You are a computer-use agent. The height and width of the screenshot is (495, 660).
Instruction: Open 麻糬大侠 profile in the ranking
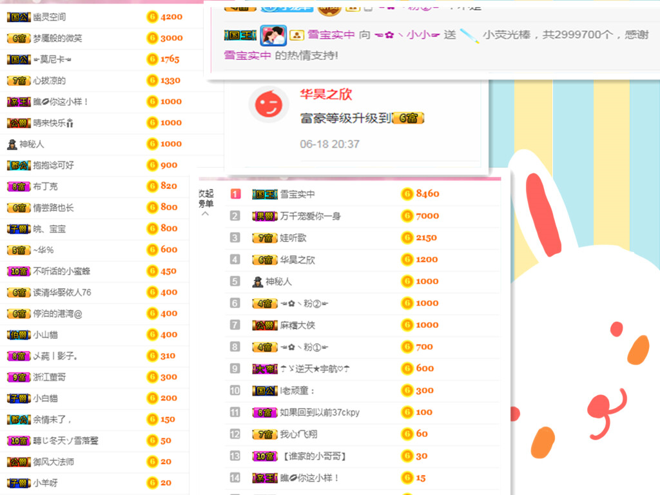tap(298, 325)
